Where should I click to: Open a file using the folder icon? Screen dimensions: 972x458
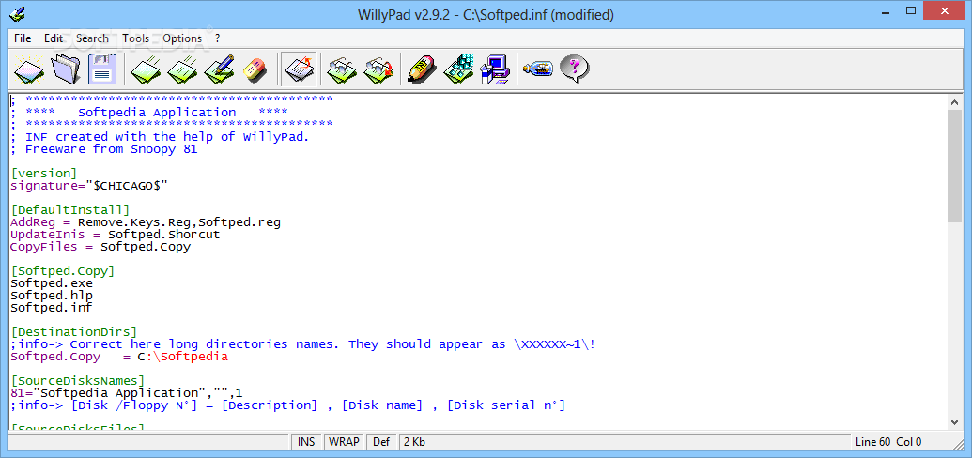(x=66, y=69)
